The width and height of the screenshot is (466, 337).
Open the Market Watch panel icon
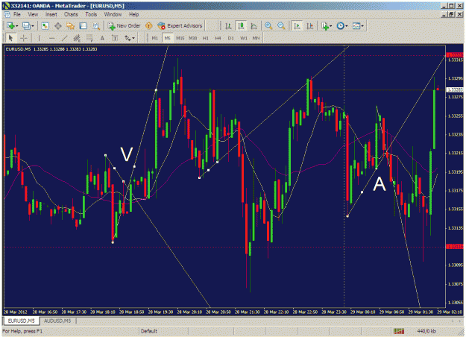pyautogui.click(x=45, y=26)
